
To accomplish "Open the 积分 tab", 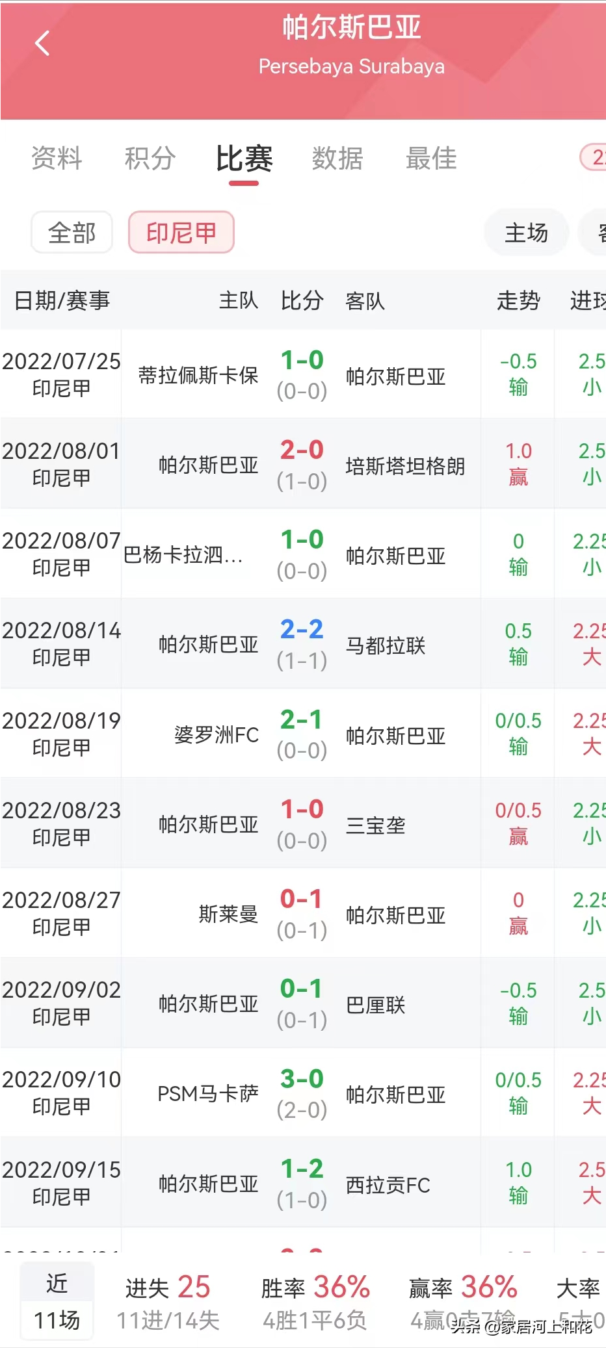I will (x=150, y=159).
